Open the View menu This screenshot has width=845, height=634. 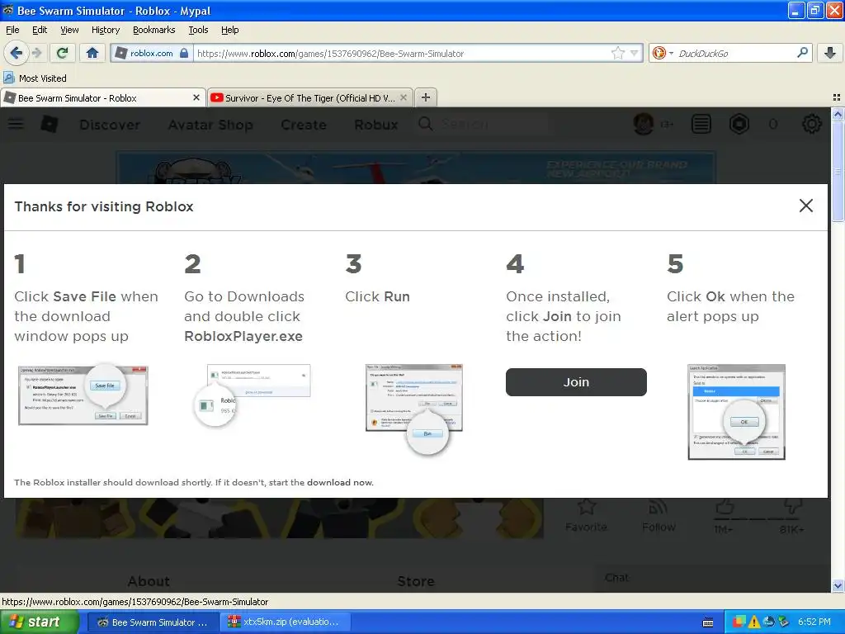[69, 30]
